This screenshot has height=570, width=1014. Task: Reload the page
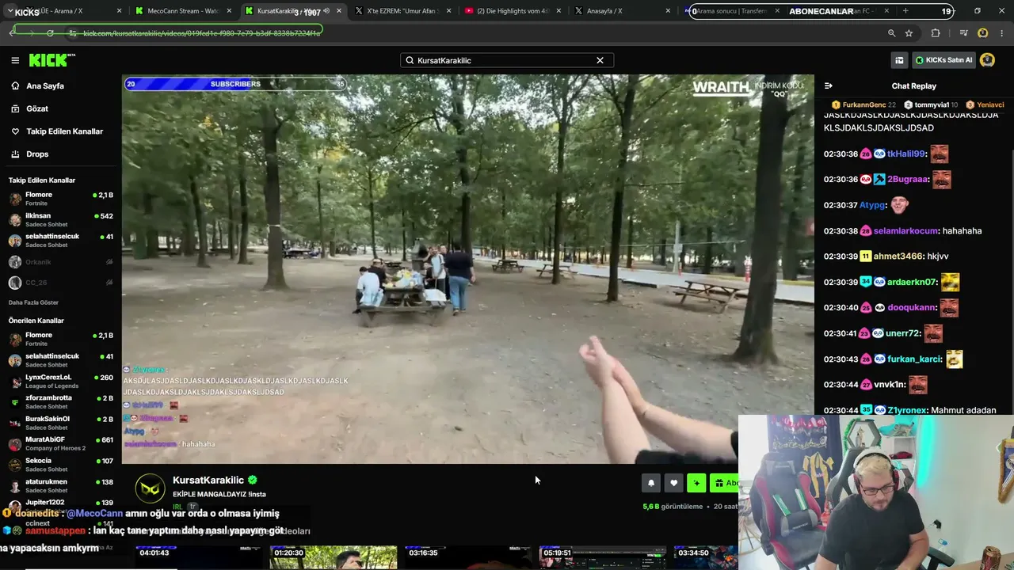[50, 33]
